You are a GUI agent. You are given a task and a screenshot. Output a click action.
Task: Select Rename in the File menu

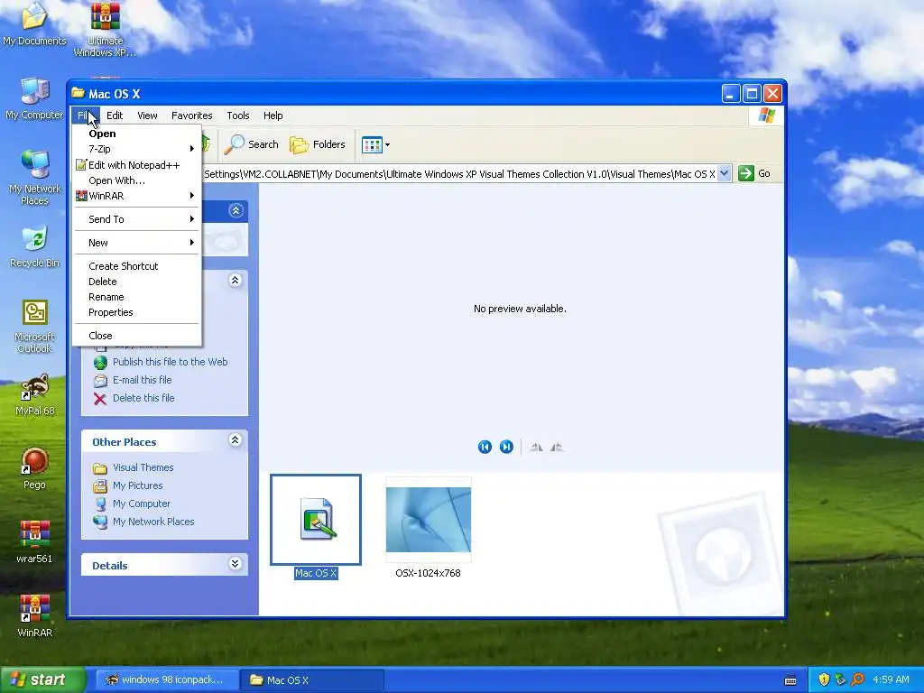[137, 297]
